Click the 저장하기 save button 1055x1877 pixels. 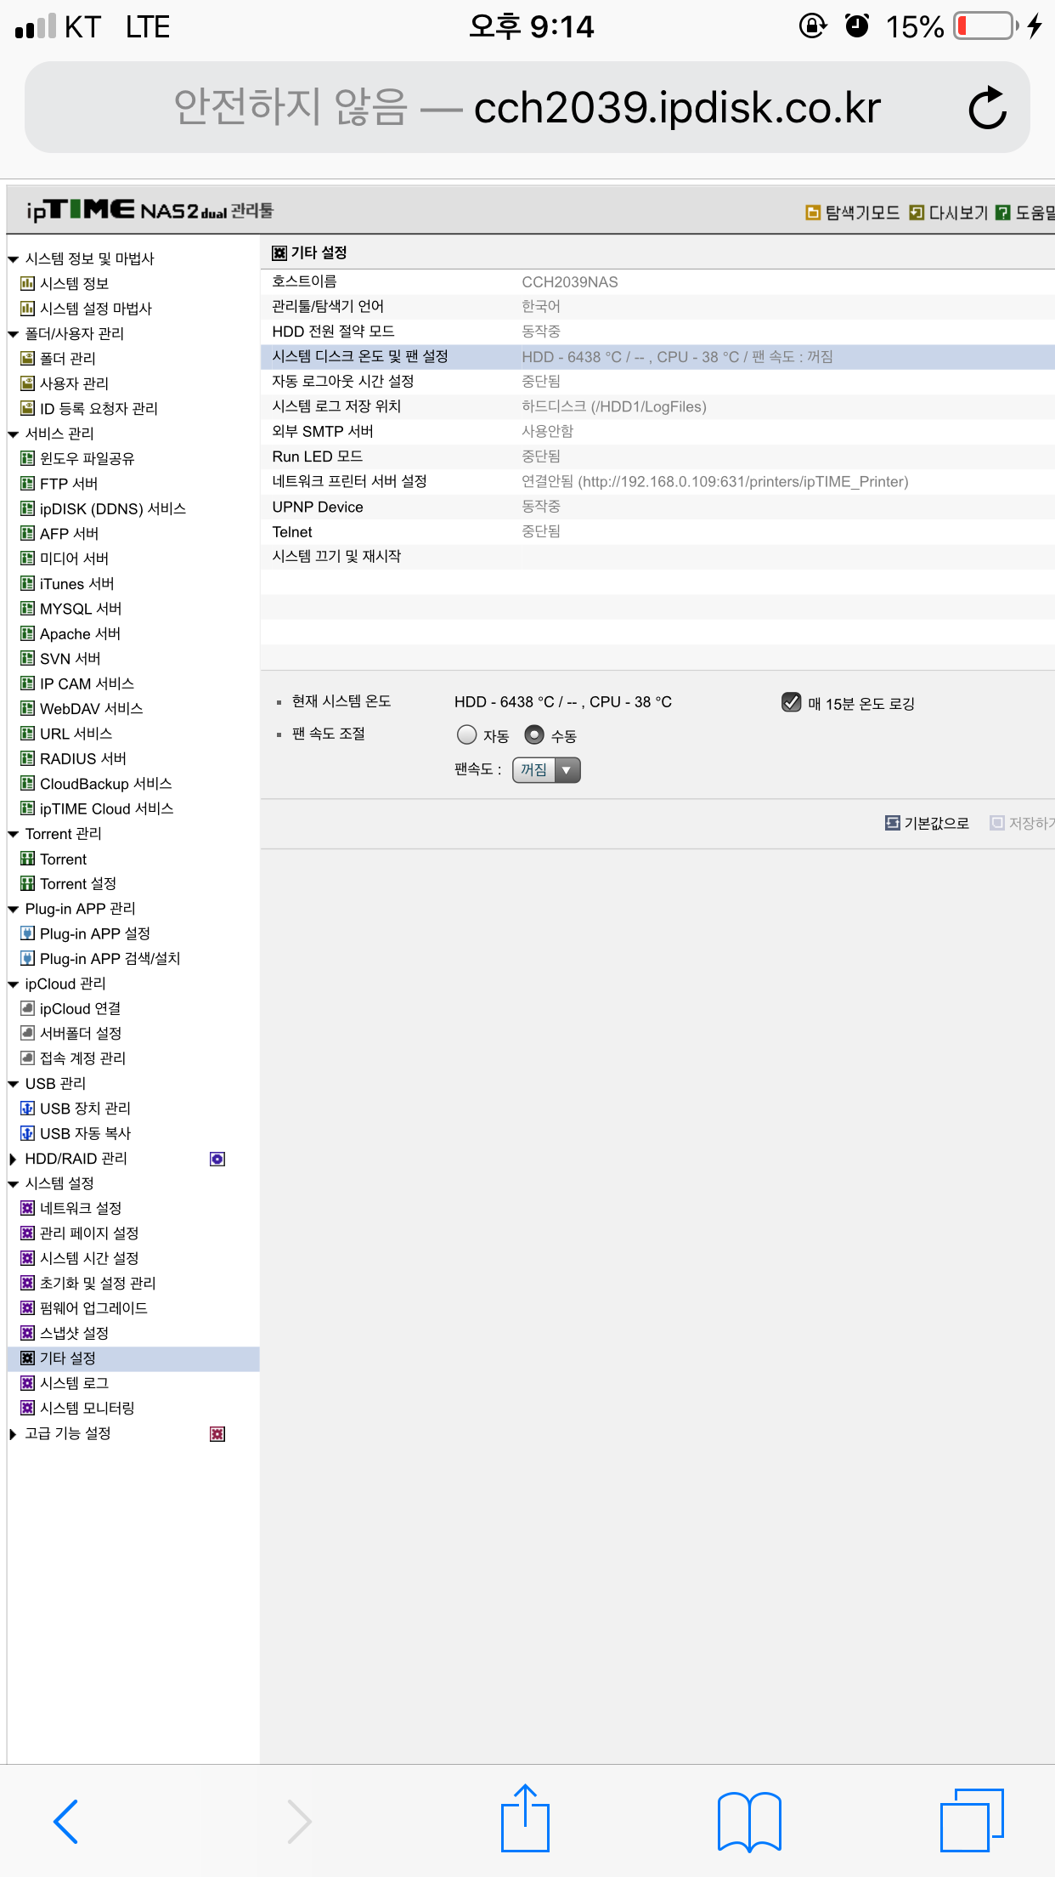1022,823
